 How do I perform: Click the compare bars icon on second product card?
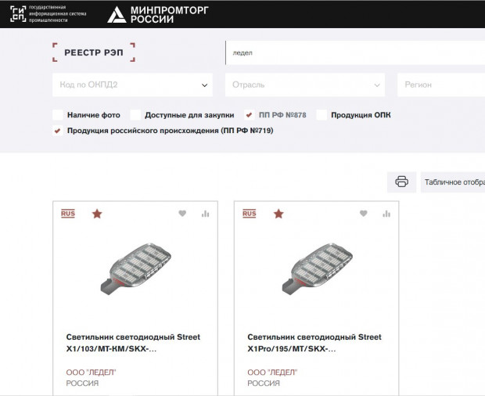[x=386, y=214]
